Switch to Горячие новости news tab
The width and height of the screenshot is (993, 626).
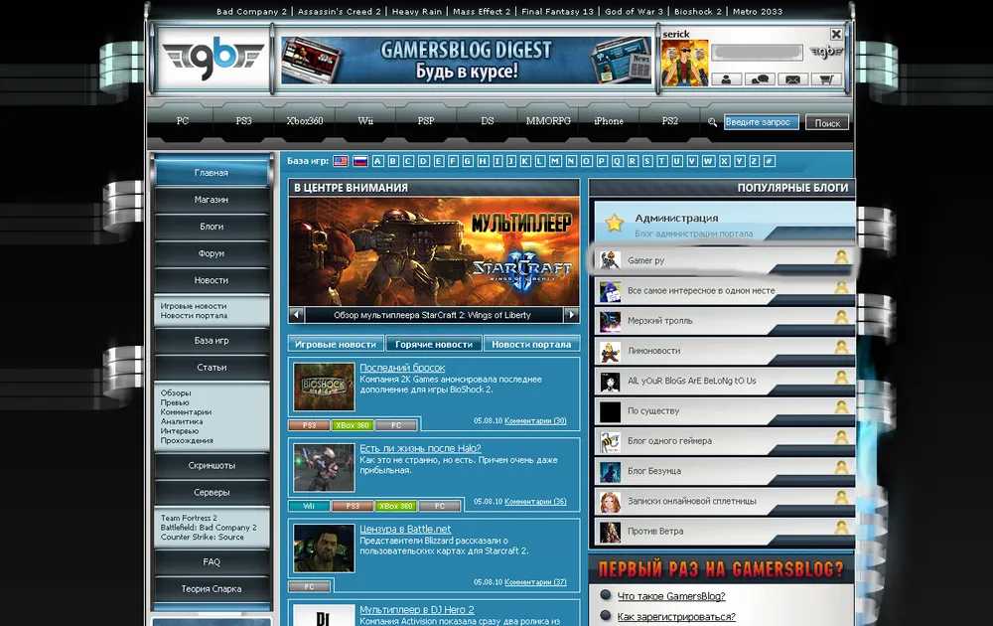(x=434, y=344)
